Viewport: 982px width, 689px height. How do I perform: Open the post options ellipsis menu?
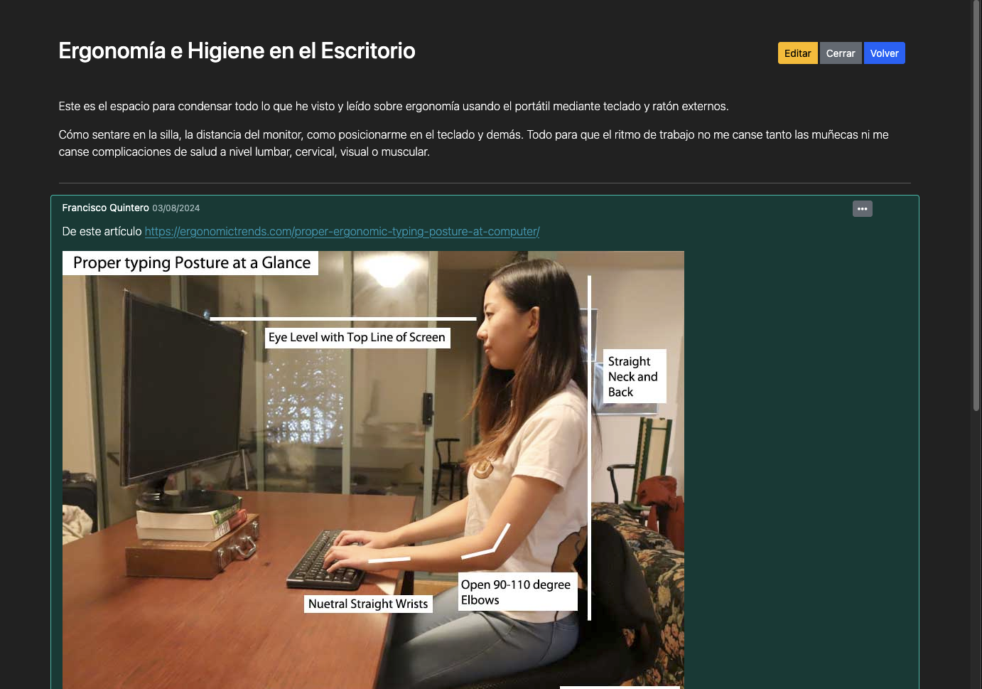click(862, 208)
